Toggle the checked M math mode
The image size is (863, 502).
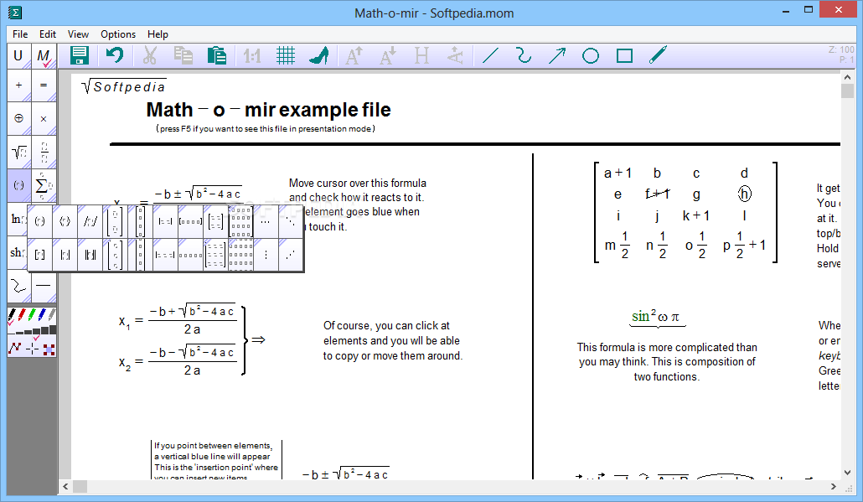44,56
